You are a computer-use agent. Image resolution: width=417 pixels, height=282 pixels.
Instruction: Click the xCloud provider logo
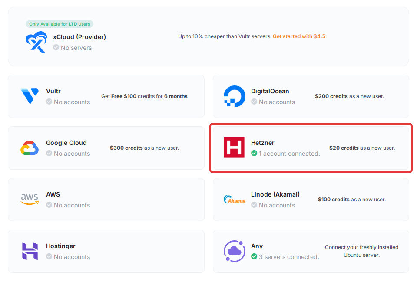pos(36,42)
